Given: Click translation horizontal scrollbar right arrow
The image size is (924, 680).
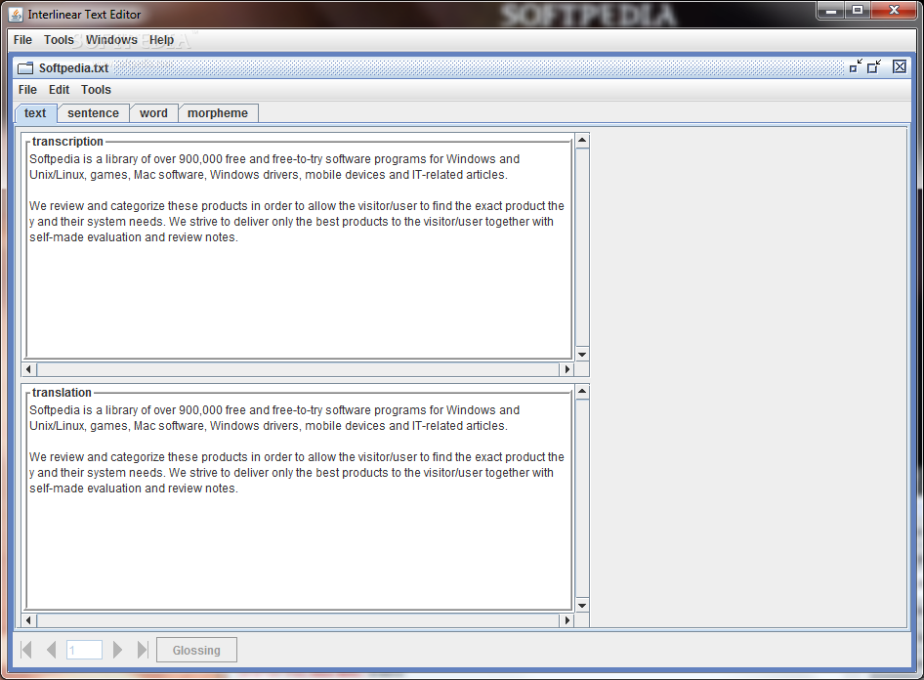Looking at the screenshot, I should [567, 619].
